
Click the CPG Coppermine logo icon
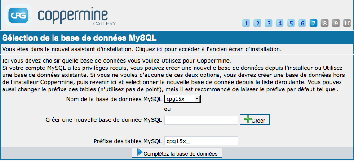pos(18,16)
